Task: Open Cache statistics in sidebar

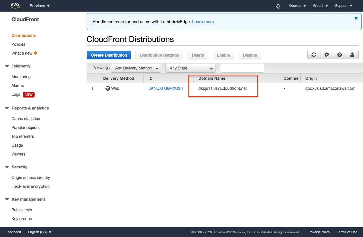Action: point(26,119)
